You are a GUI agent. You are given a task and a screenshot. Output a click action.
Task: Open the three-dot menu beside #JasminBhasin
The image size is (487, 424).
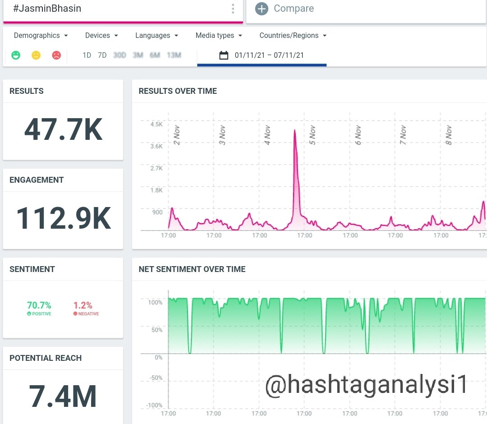point(233,9)
